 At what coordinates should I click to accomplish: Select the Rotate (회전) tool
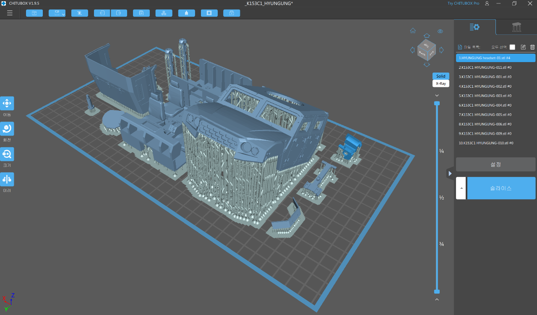[x=7, y=129]
